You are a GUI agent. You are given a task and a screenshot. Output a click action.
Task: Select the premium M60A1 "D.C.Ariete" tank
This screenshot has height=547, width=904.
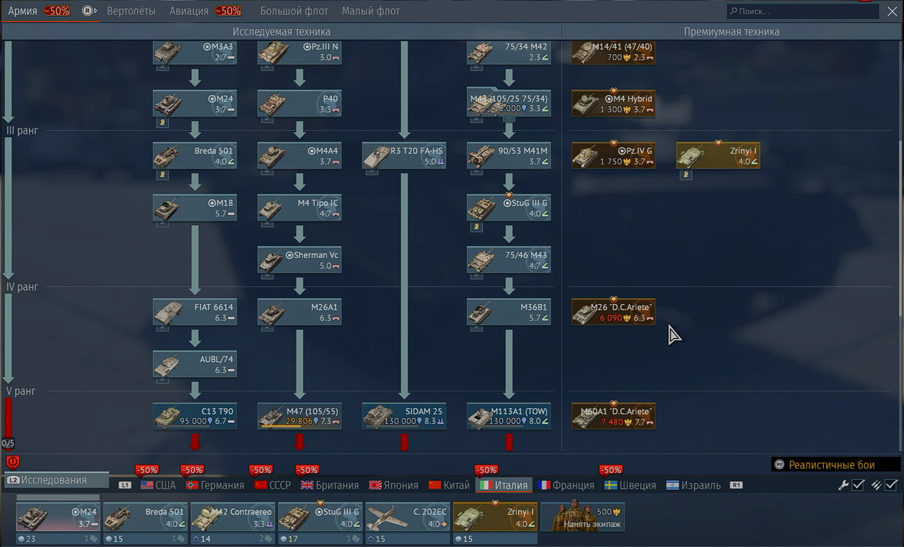(614, 416)
